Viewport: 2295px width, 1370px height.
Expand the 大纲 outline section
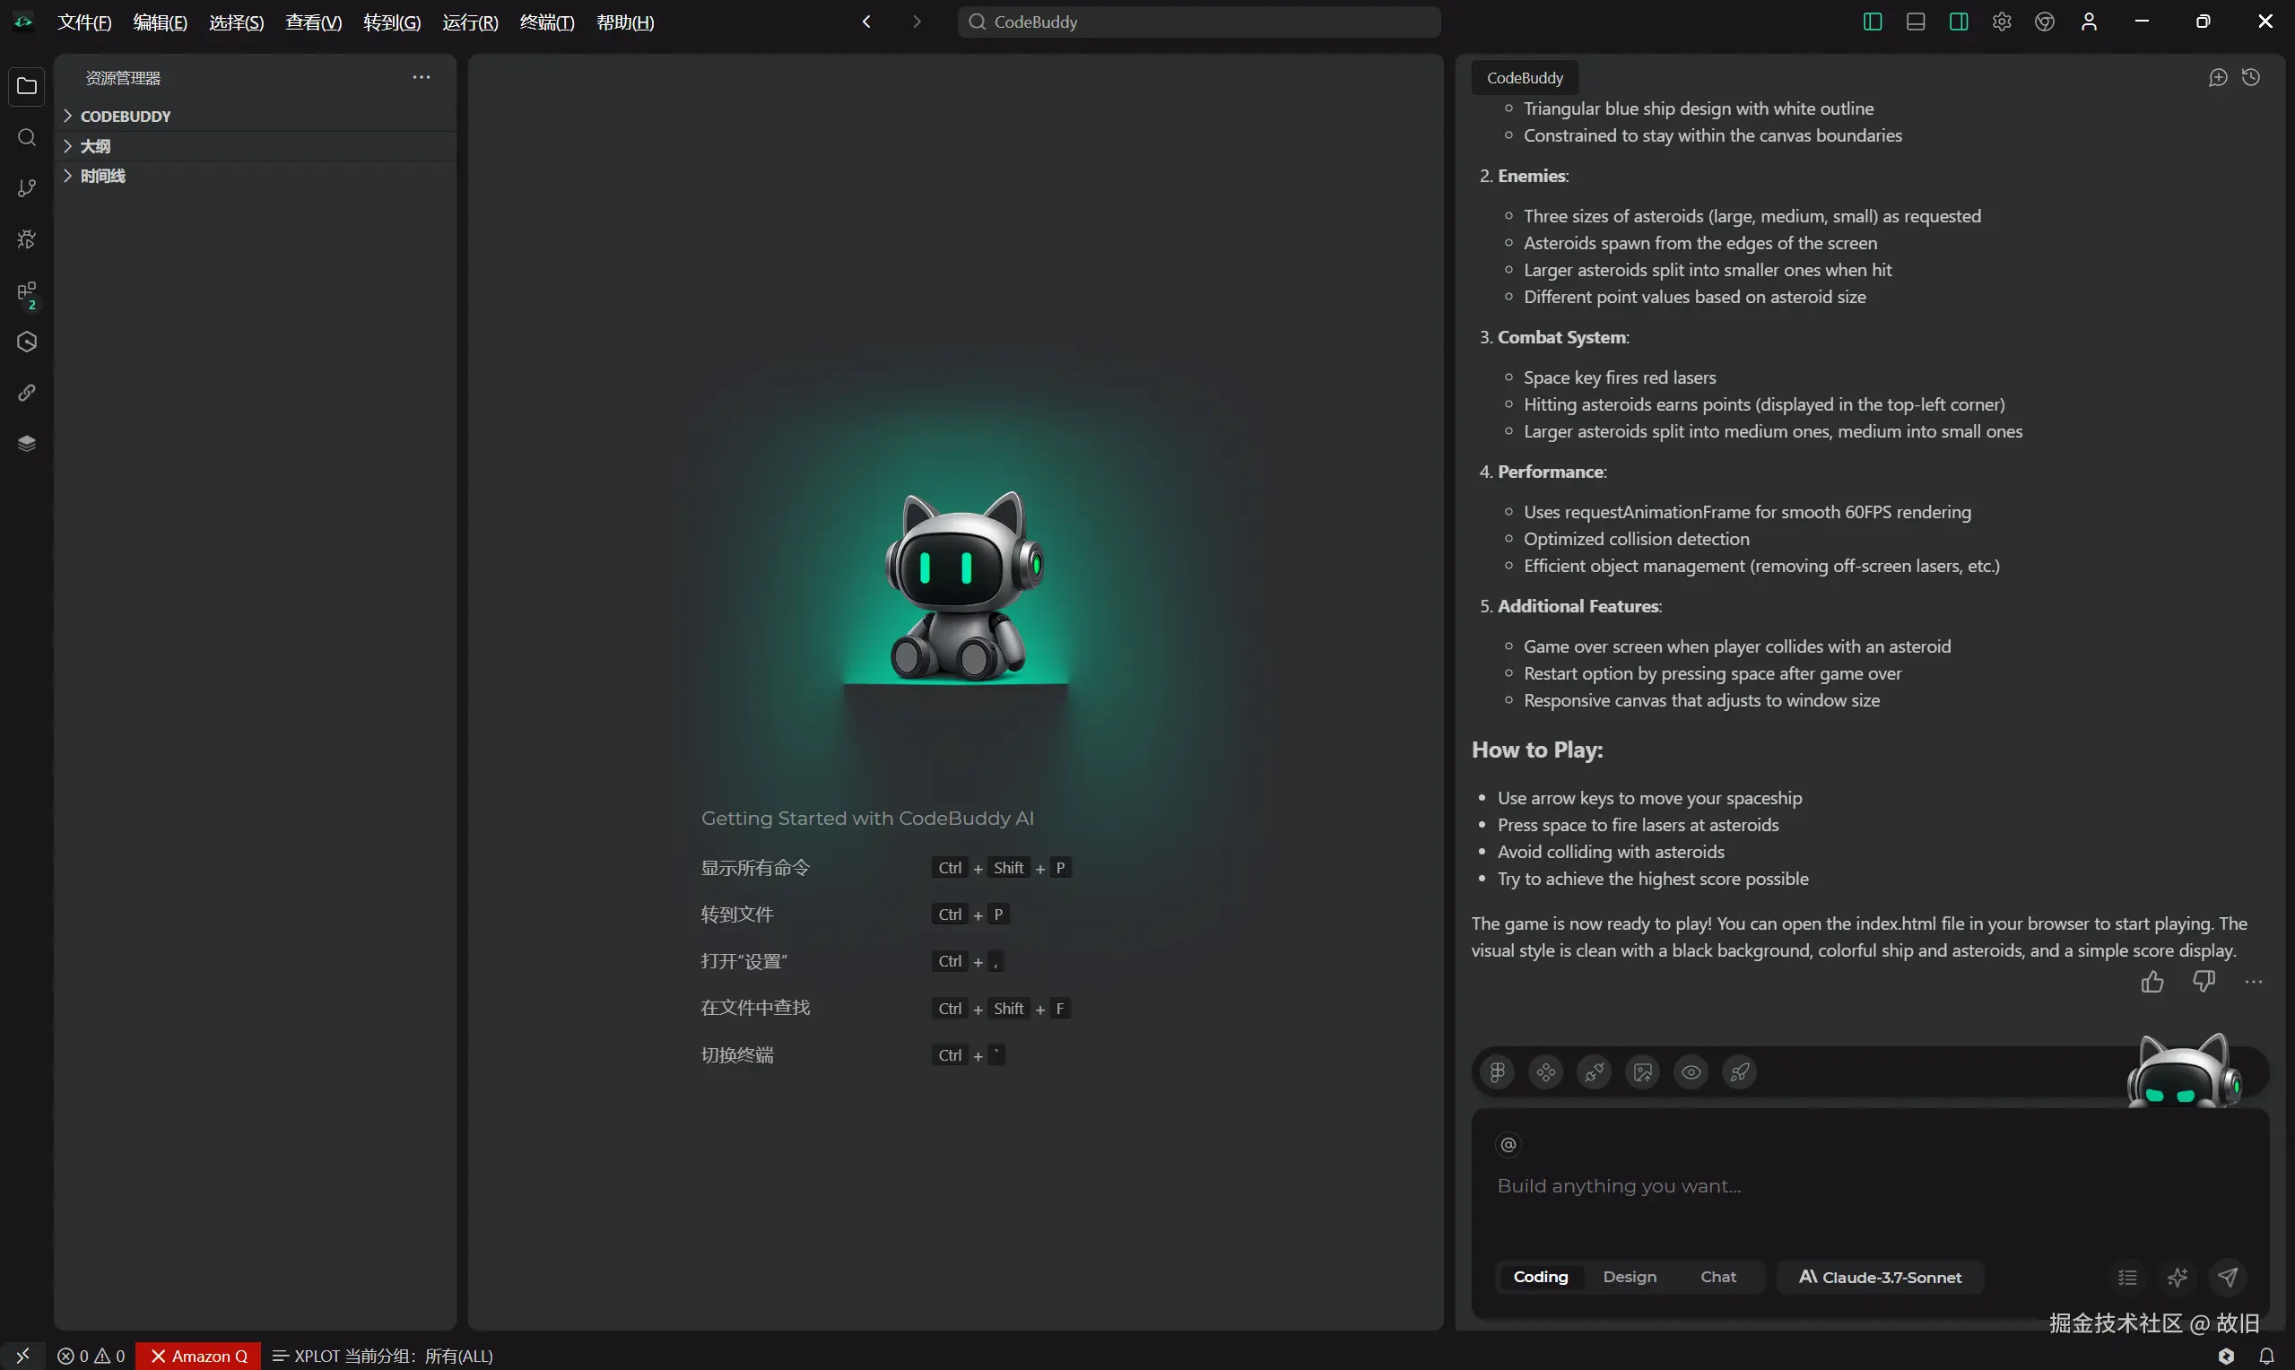point(95,146)
